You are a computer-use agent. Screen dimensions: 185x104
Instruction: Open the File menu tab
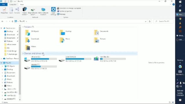(4, 5)
